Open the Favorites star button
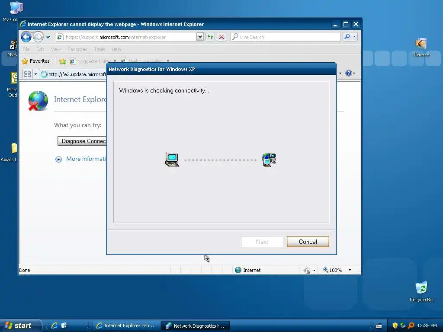The width and height of the screenshot is (443, 332). (x=36, y=61)
